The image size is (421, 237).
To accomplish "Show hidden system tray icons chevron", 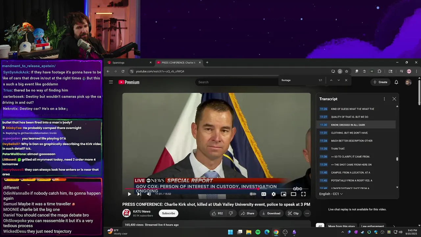I will (342, 232).
